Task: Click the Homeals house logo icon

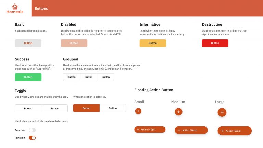Action: click(15, 7)
